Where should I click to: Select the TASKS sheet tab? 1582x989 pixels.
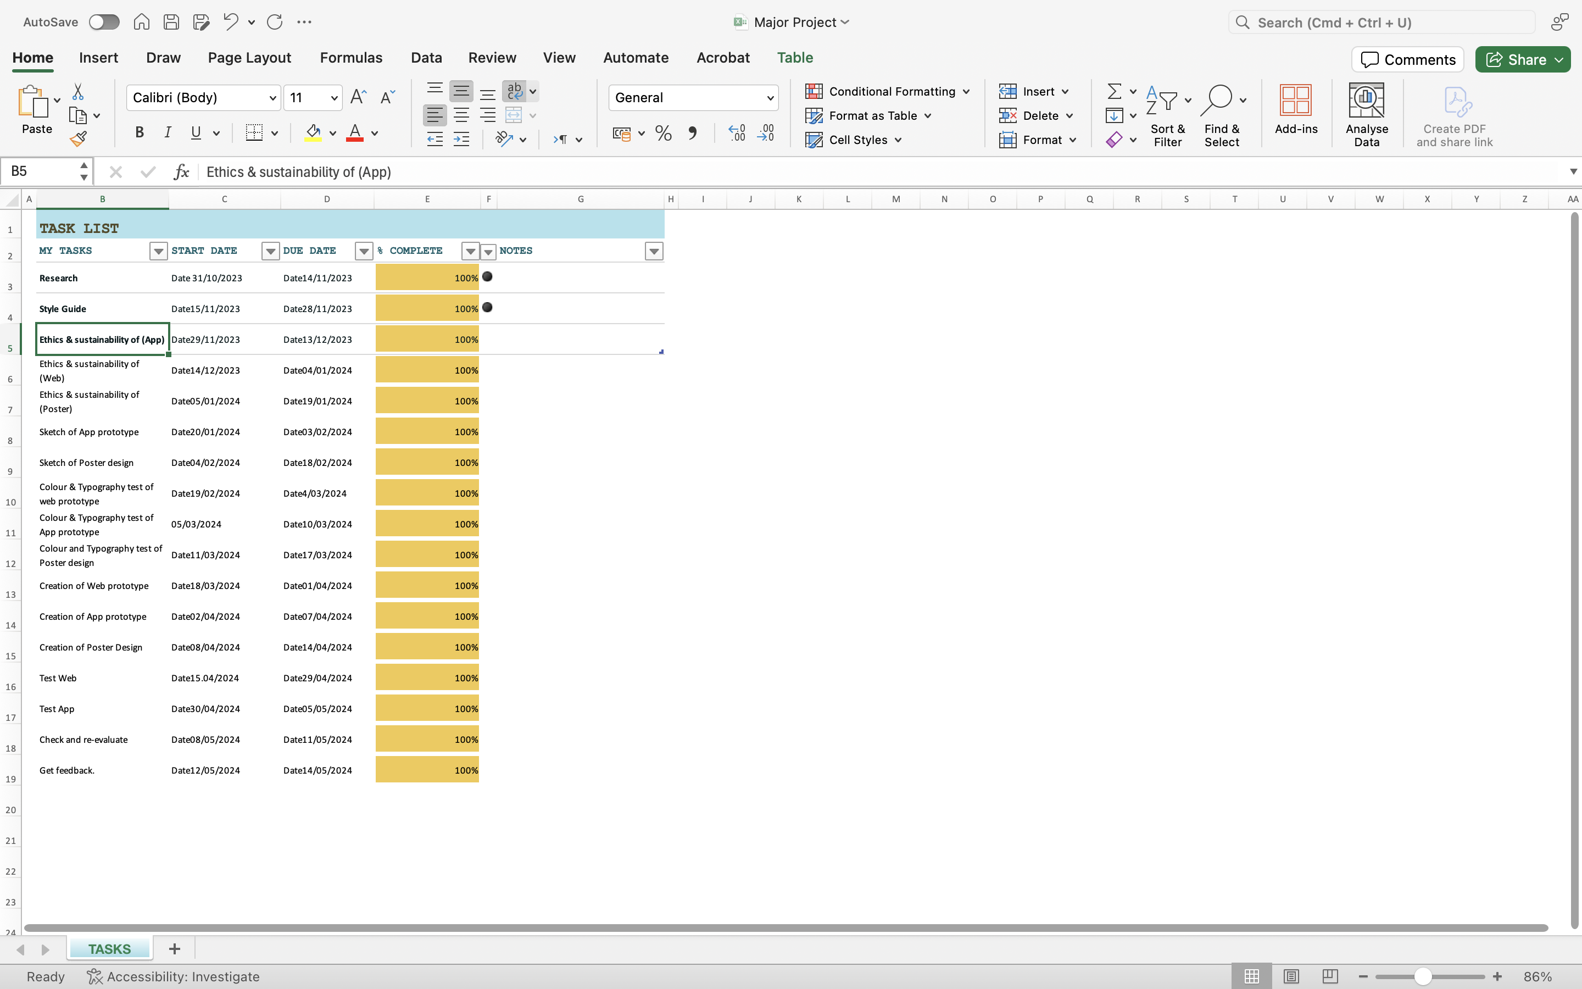110,948
